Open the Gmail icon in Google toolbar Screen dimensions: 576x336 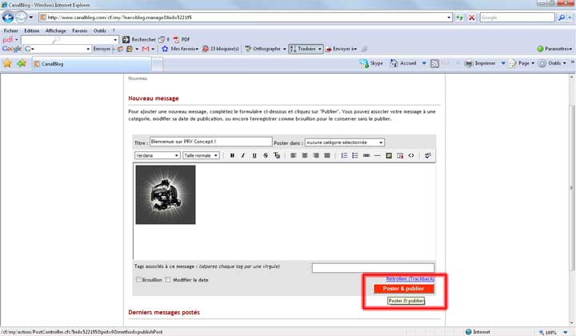point(146,49)
